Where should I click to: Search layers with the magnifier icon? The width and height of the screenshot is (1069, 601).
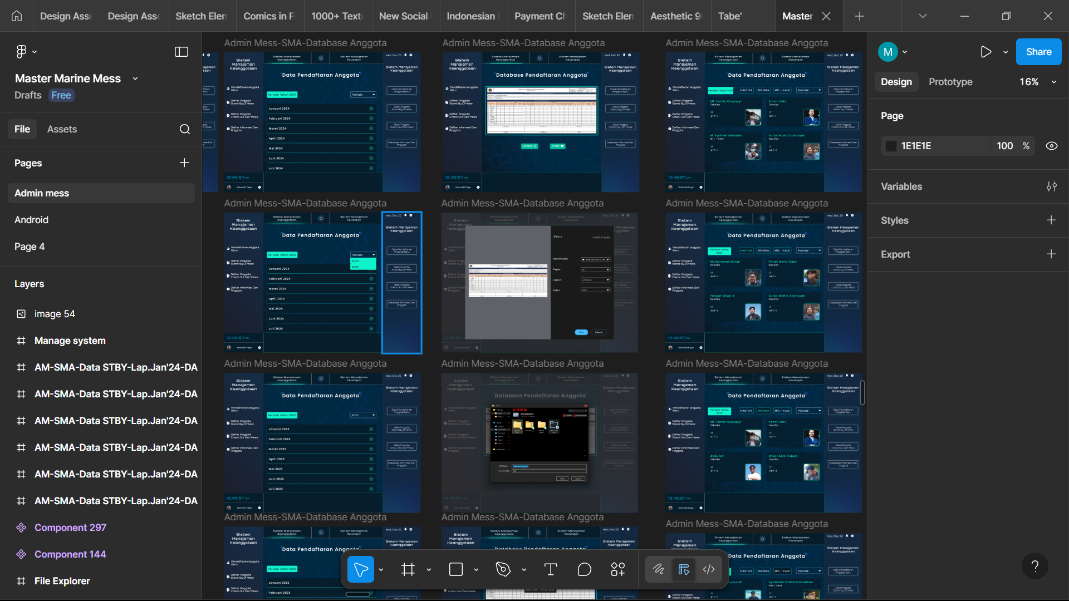(x=185, y=129)
